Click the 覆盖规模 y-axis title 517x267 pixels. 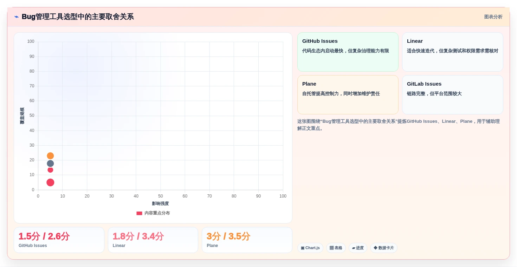(22, 116)
